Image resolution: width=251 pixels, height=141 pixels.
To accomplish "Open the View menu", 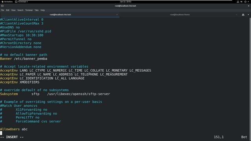I will click(x=13, y=10).
